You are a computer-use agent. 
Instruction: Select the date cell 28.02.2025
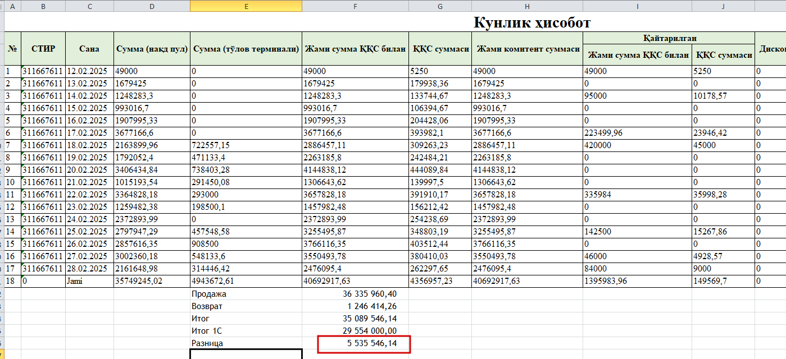89,269
